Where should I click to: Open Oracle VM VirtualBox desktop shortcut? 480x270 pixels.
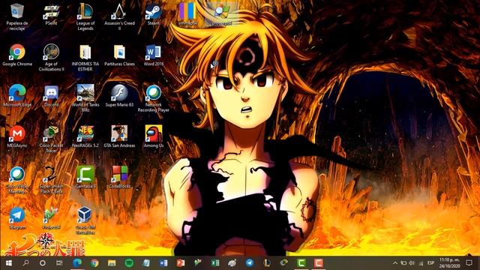[x=85, y=220]
